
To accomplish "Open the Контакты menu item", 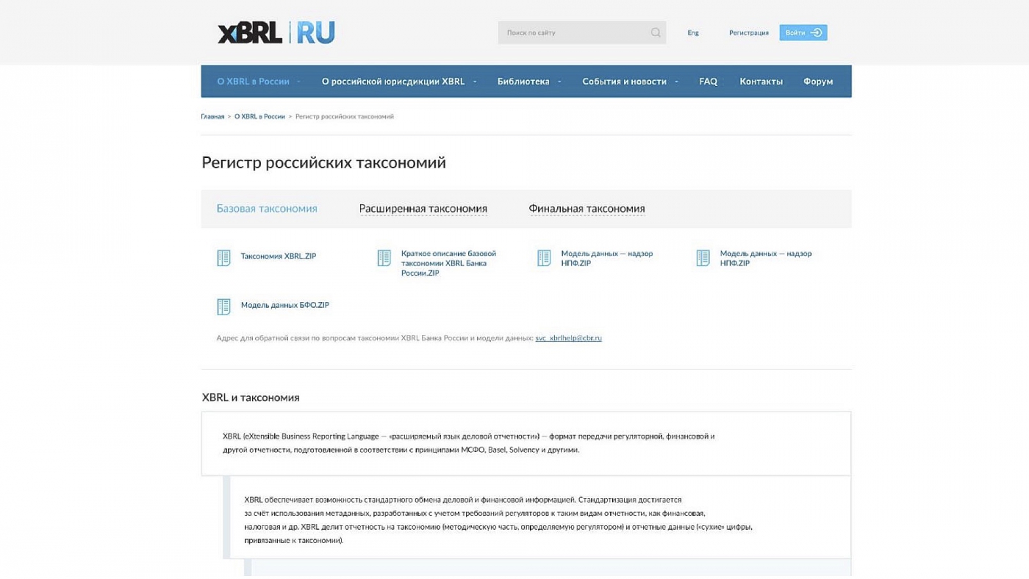I will 761,82.
